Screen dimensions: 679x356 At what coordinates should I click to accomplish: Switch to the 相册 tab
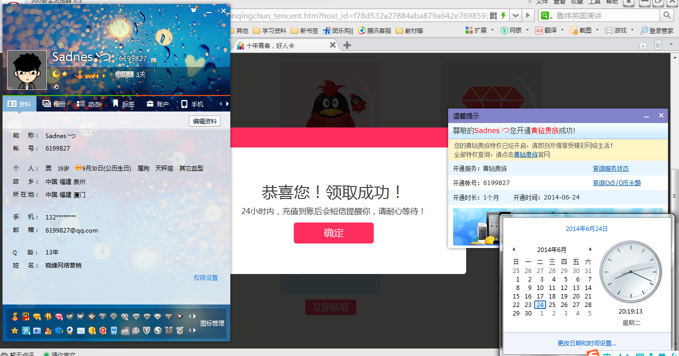54,104
